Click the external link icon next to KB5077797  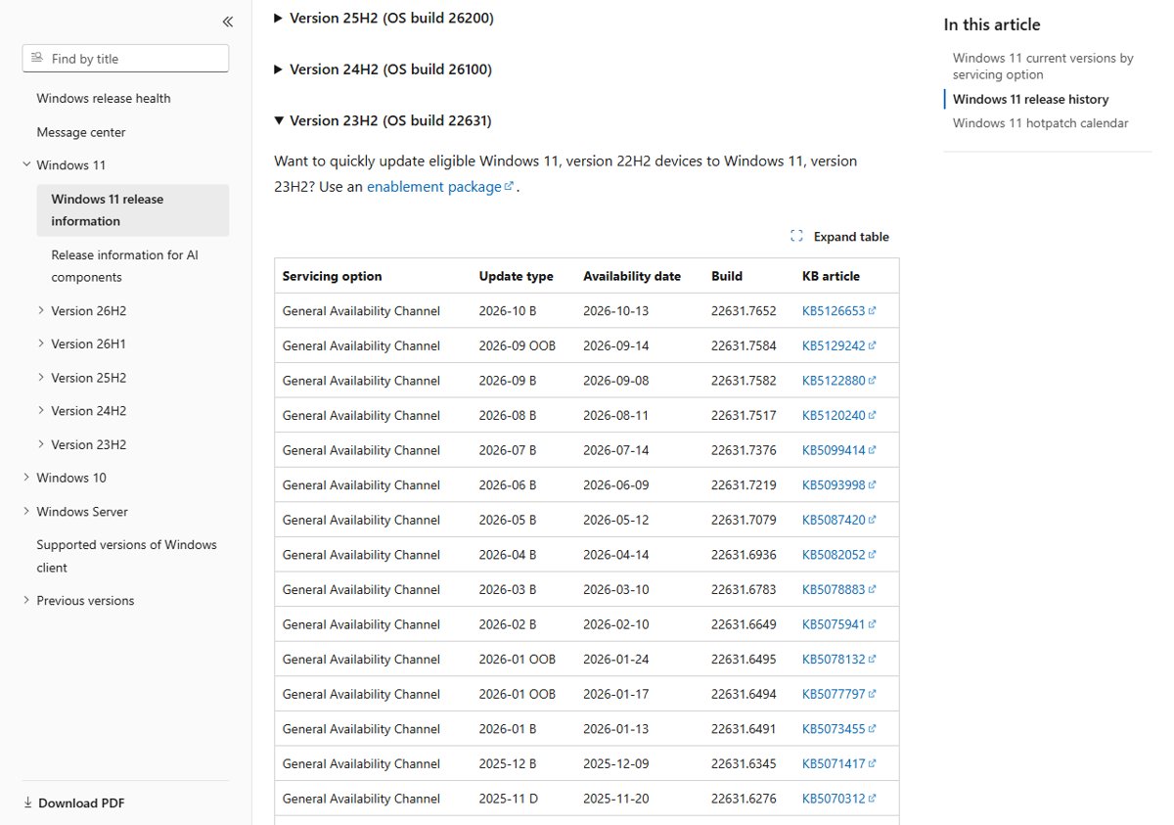click(872, 693)
